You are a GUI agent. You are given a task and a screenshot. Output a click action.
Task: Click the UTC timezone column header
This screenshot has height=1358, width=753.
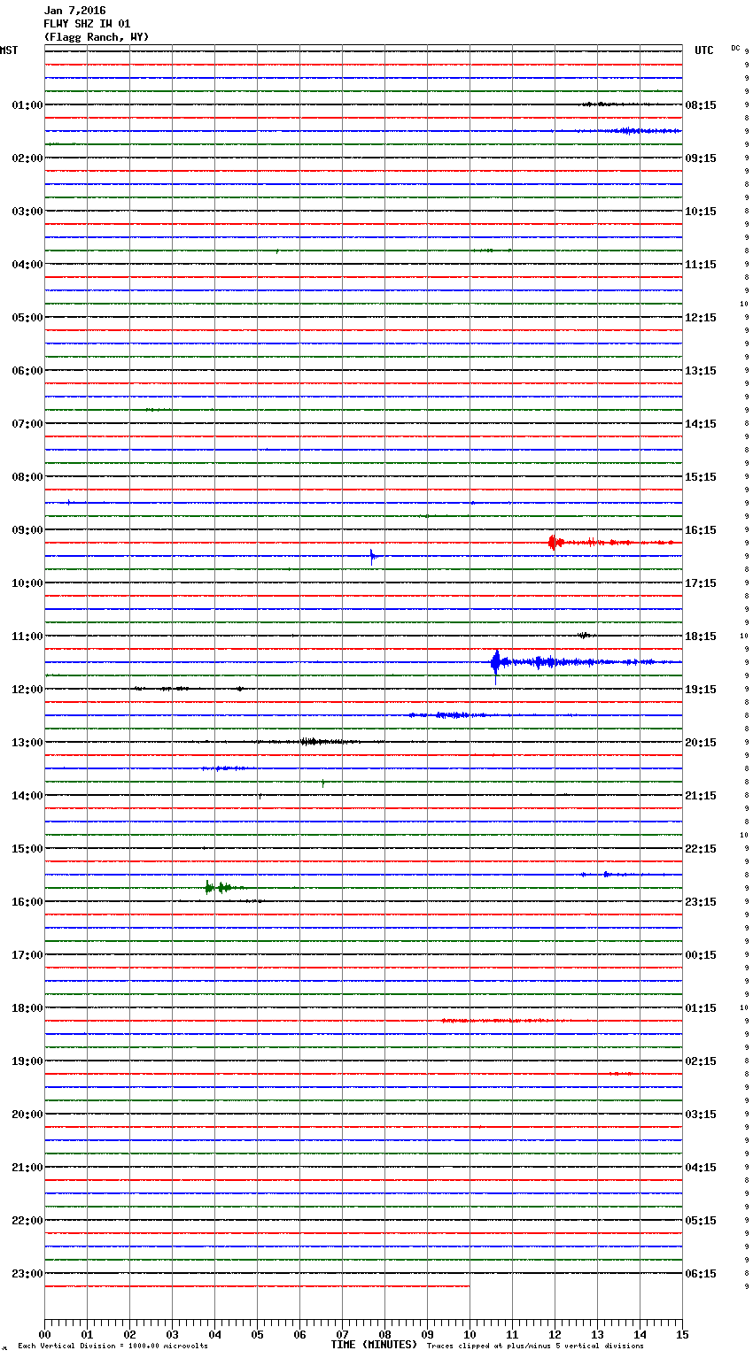(x=703, y=50)
